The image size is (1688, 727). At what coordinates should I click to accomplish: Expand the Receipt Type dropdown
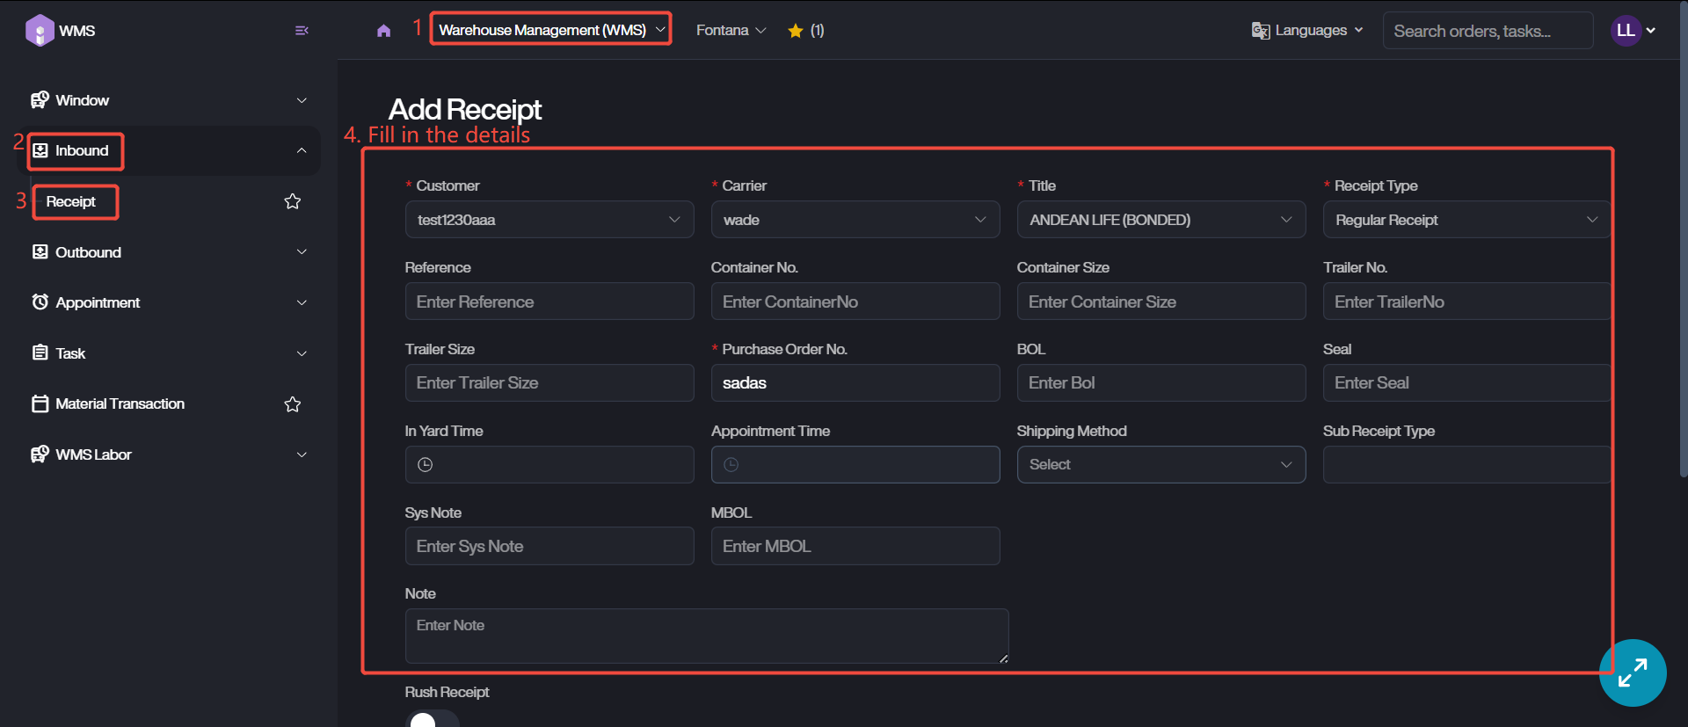[1466, 220]
